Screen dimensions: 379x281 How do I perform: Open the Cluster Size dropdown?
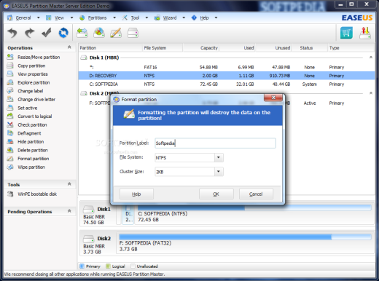[x=219, y=172]
